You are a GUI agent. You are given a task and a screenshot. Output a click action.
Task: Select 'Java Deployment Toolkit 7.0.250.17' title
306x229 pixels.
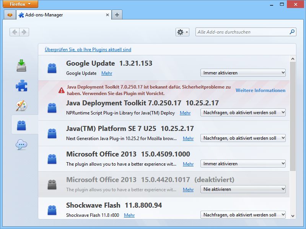click(124, 103)
